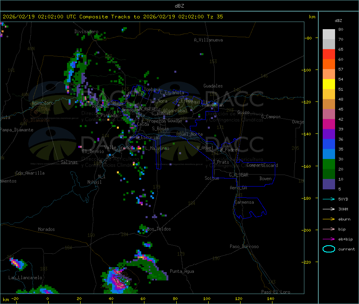Click the A_Villanueva map label
Viewport: 359px width, 304px height.
(208, 40)
